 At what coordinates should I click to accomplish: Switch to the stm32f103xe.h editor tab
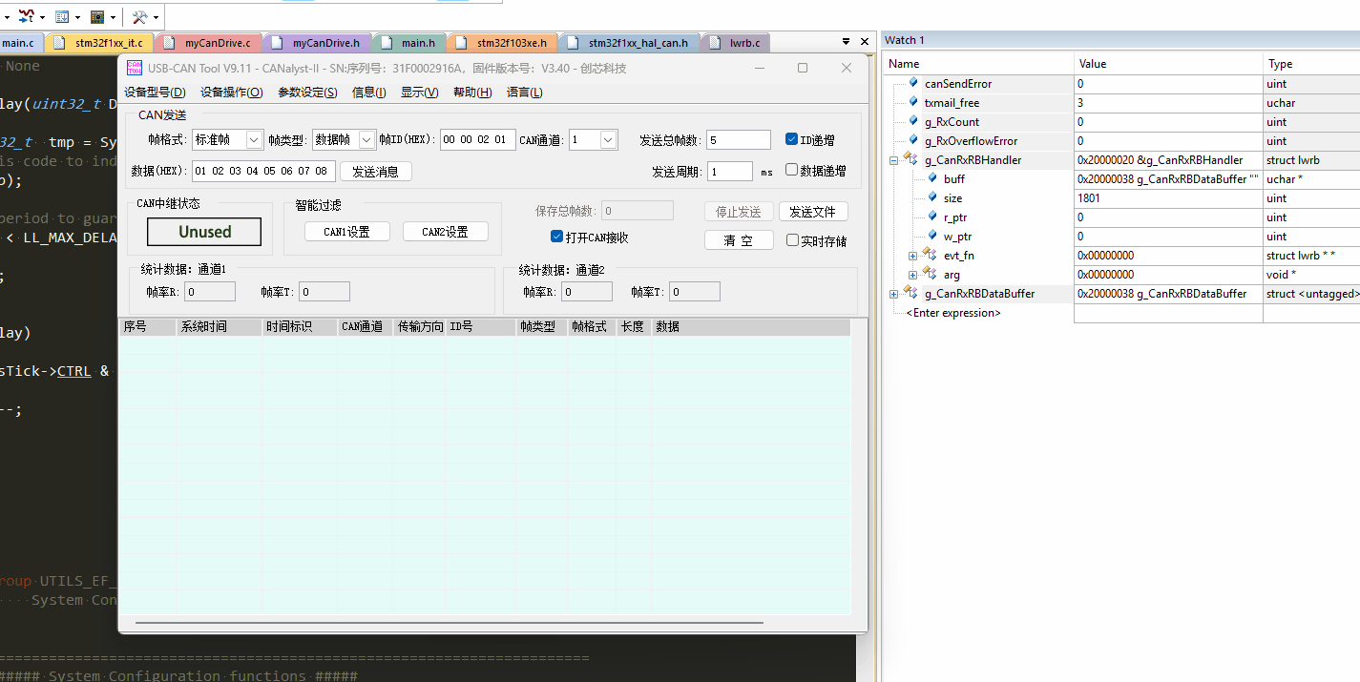pyautogui.click(x=503, y=43)
